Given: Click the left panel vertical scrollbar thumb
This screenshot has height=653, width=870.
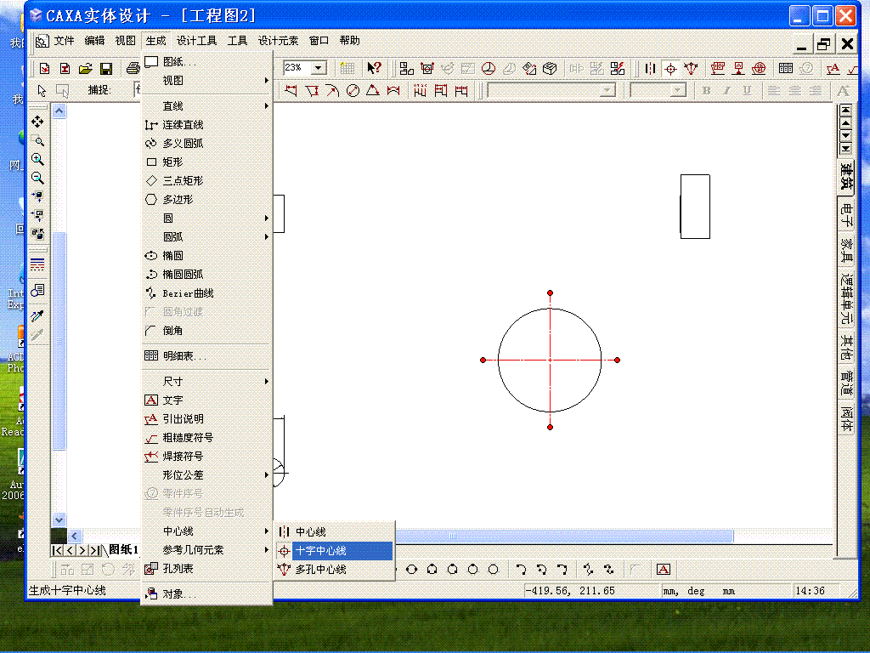Looking at the screenshot, I should click(x=59, y=340).
